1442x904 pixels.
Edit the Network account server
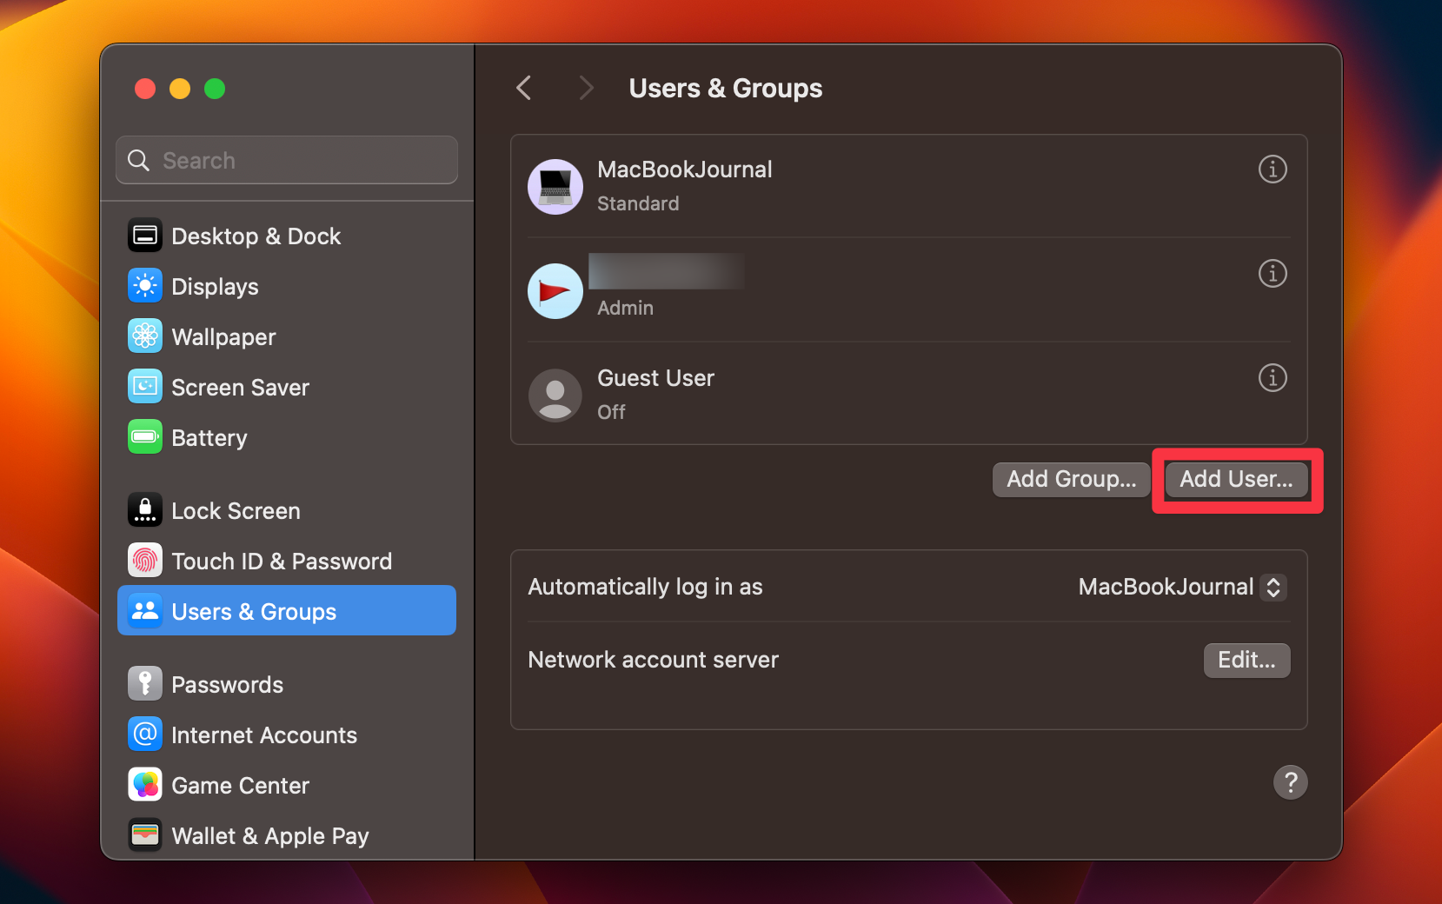click(1246, 660)
